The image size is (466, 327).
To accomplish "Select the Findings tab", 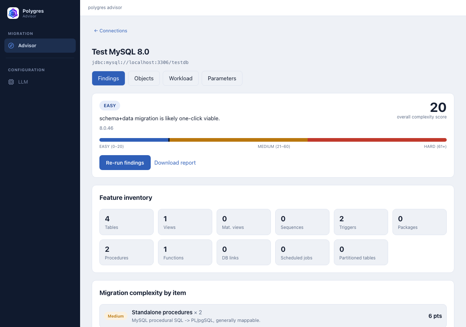I will point(108,78).
